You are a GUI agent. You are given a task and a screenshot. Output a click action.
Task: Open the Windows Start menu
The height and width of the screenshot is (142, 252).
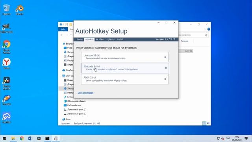(x=4, y=138)
